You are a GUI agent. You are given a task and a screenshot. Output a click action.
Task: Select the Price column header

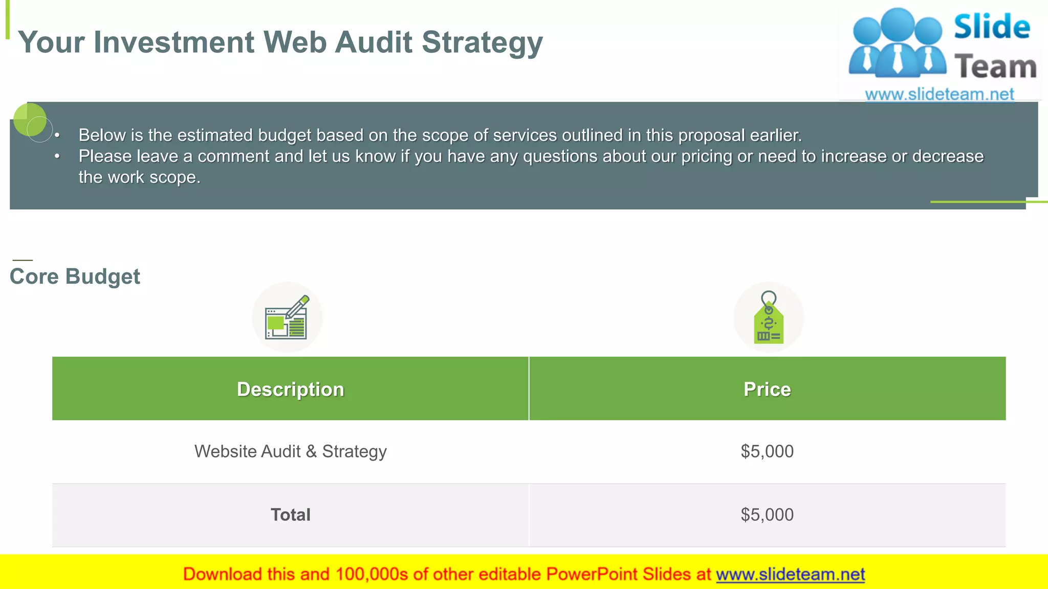point(768,389)
